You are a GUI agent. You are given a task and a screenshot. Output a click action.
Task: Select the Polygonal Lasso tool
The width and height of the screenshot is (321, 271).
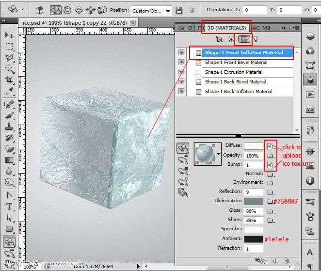point(9,58)
